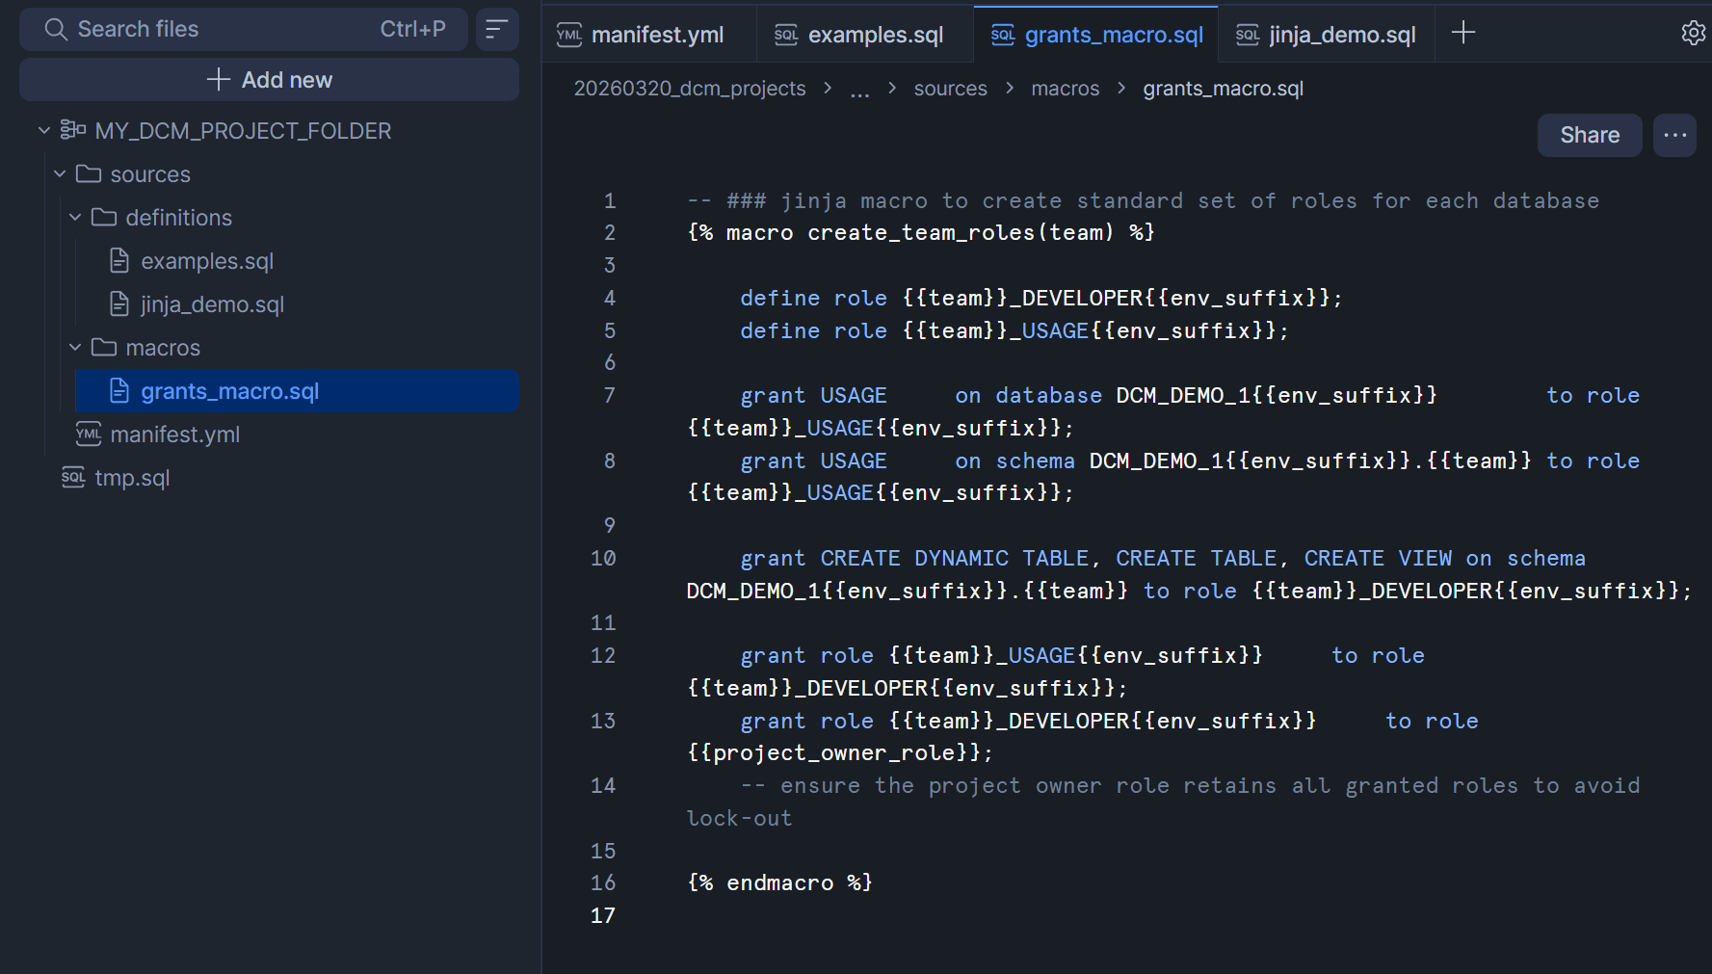
Task: Click the manifest.yml YML icon in tree
Action: [89, 434]
